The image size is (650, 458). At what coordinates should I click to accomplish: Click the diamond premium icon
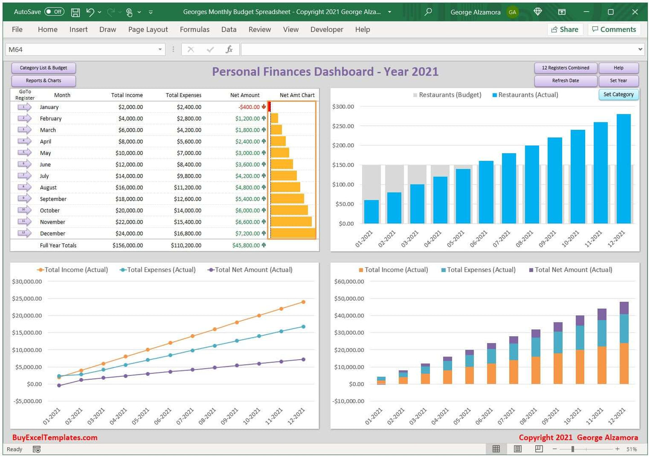pyautogui.click(x=538, y=12)
